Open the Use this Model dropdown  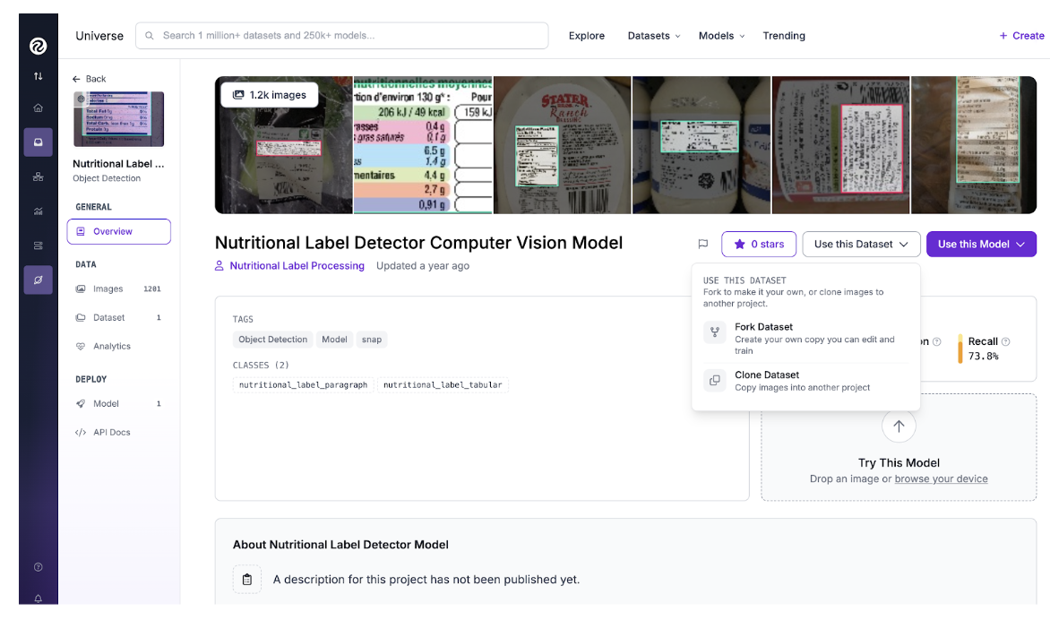981,244
